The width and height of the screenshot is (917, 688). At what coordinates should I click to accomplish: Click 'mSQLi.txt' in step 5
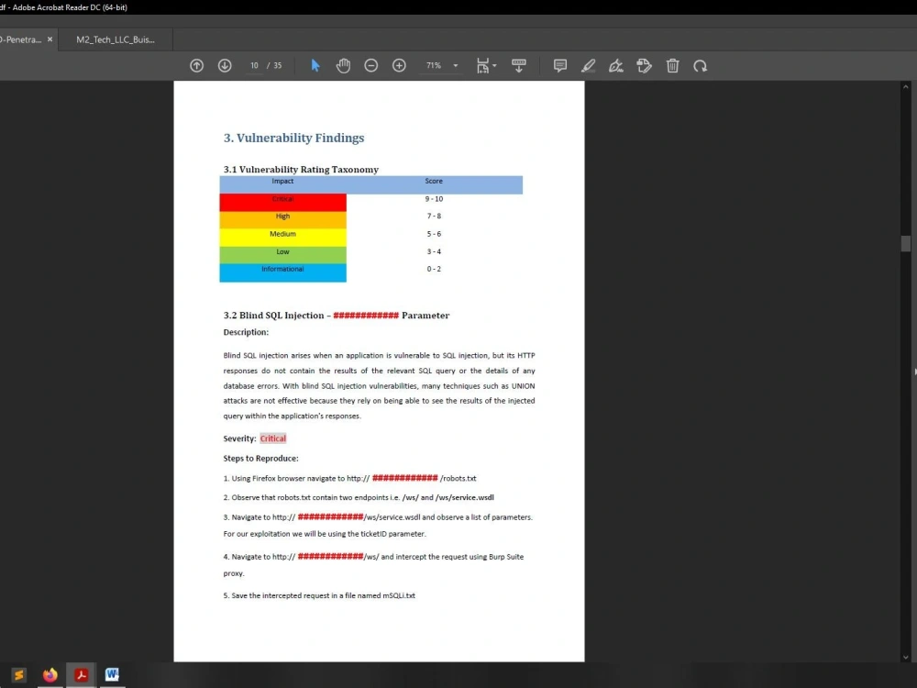(399, 595)
